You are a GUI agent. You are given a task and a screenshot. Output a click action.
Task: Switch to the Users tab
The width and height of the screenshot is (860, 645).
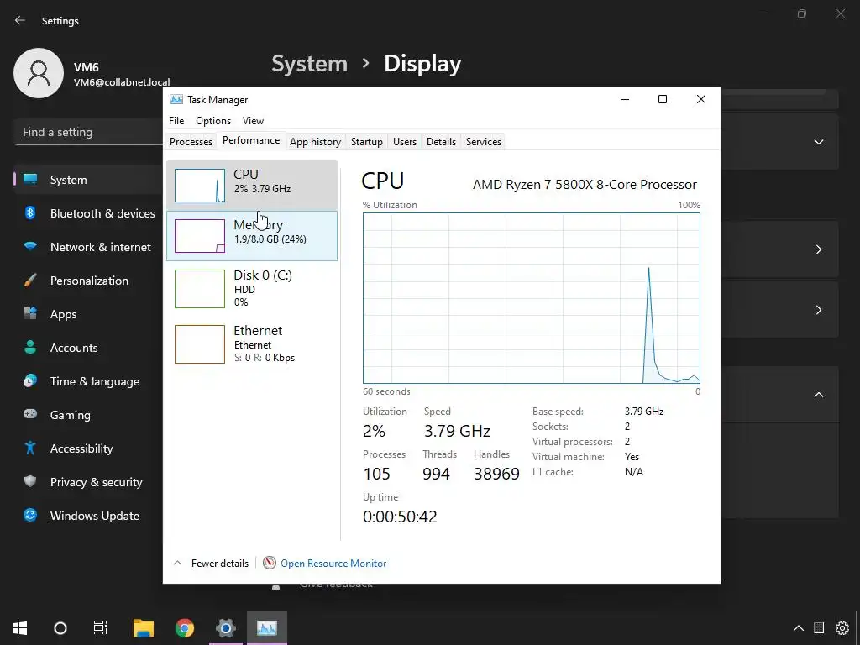(405, 141)
